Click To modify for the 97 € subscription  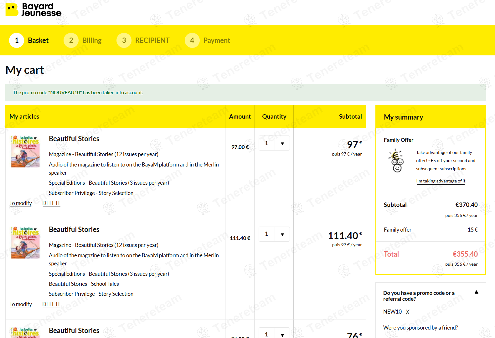21,203
